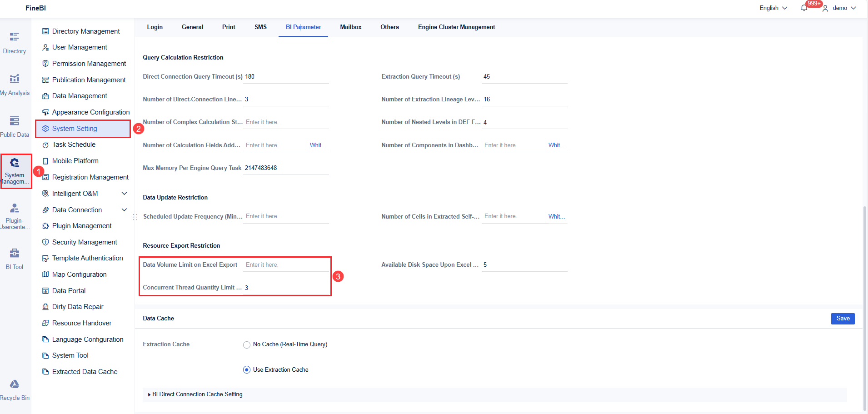Click Available Disk Space Upon Excel field
Screen dimensions: 868x414
(x=524, y=265)
